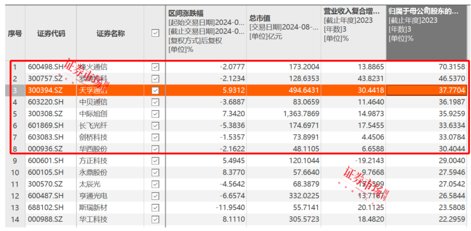Click the name 剑桥科技
Image resolution: width=471 pixels, height=231 pixels.
click(93, 137)
